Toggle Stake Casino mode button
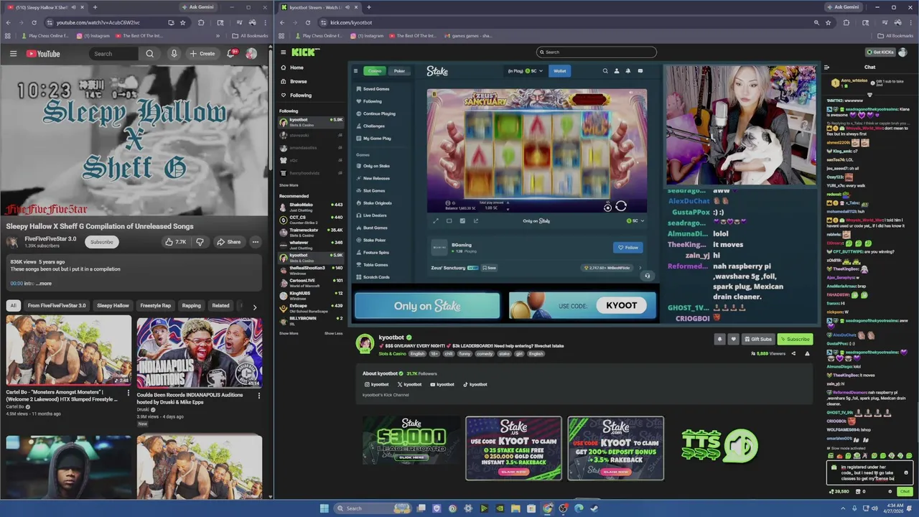 [x=375, y=71]
